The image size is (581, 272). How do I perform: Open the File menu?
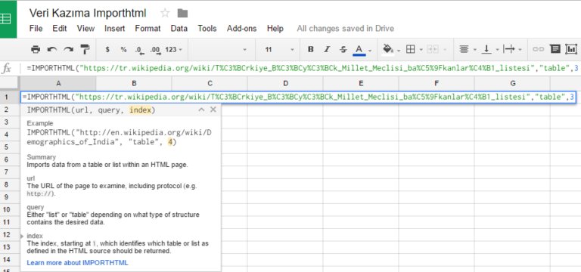36,29
